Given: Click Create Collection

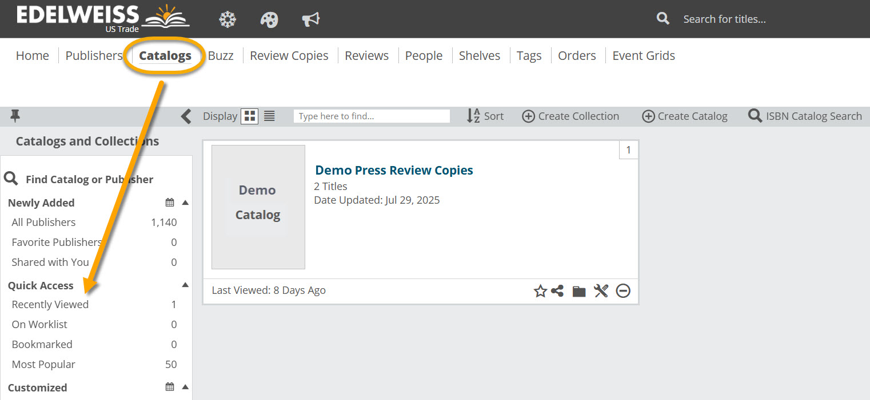Looking at the screenshot, I should [570, 116].
